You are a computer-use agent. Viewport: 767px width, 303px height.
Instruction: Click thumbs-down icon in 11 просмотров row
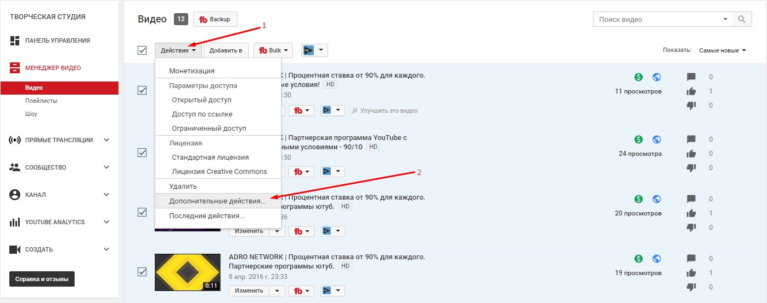coord(691,106)
